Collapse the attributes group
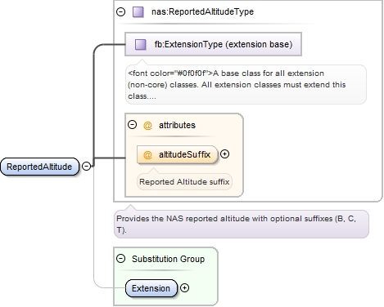Screen dimensions: 384x307 pyautogui.click(x=132, y=125)
